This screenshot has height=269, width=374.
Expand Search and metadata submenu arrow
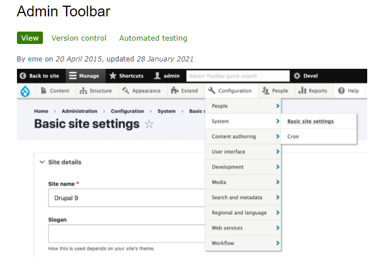click(x=277, y=197)
